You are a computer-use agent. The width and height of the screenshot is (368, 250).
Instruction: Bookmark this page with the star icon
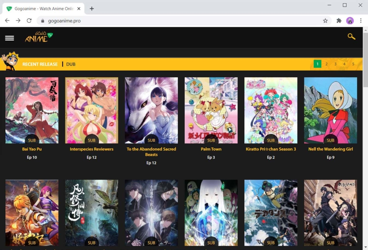[x=325, y=21]
